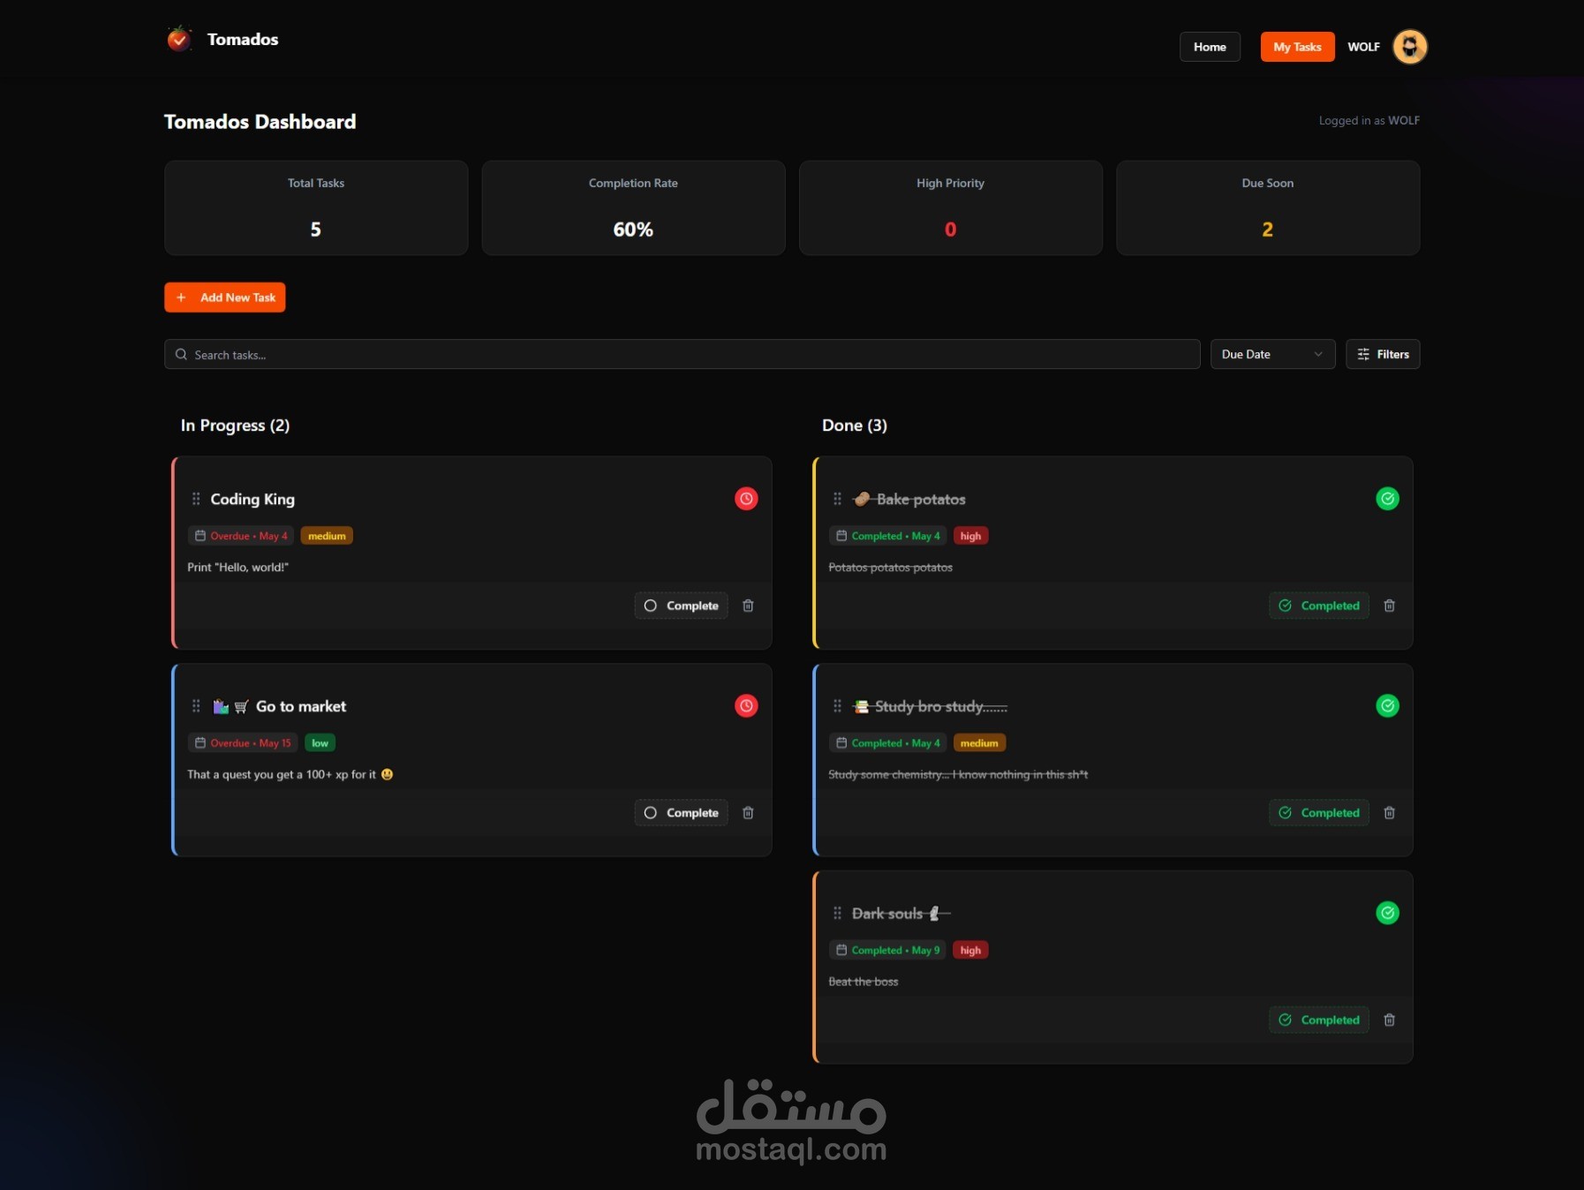Click the green check icon on Dark souls
The width and height of the screenshot is (1584, 1190).
[1387, 913]
